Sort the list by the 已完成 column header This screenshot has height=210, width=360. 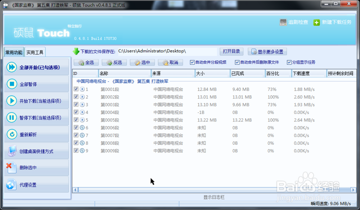[x=248, y=73]
